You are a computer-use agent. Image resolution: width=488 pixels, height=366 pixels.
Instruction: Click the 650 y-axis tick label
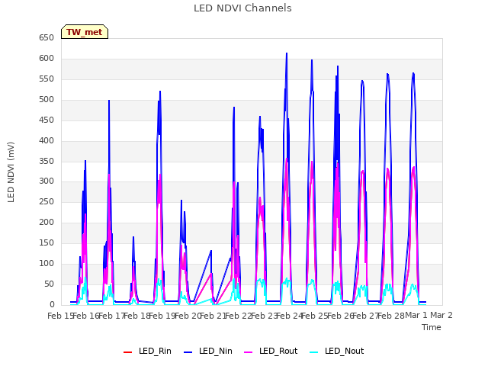point(47,38)
